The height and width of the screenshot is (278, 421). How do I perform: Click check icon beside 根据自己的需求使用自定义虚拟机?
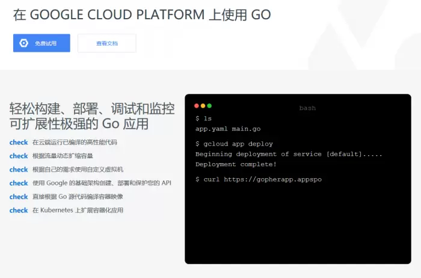19,170
